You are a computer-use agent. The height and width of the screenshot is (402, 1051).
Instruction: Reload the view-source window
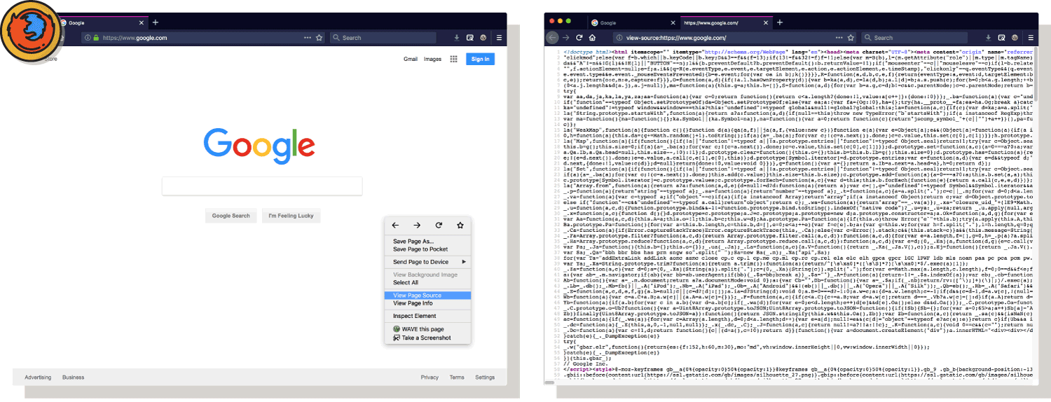(579, 38)
